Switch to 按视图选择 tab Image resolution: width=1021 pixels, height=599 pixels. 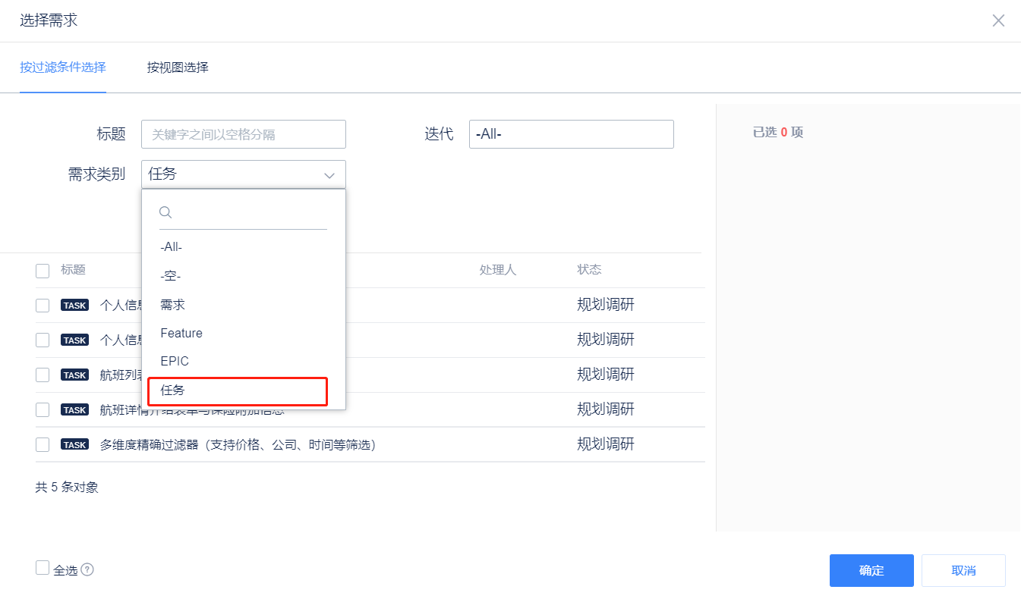pos(178,67)
